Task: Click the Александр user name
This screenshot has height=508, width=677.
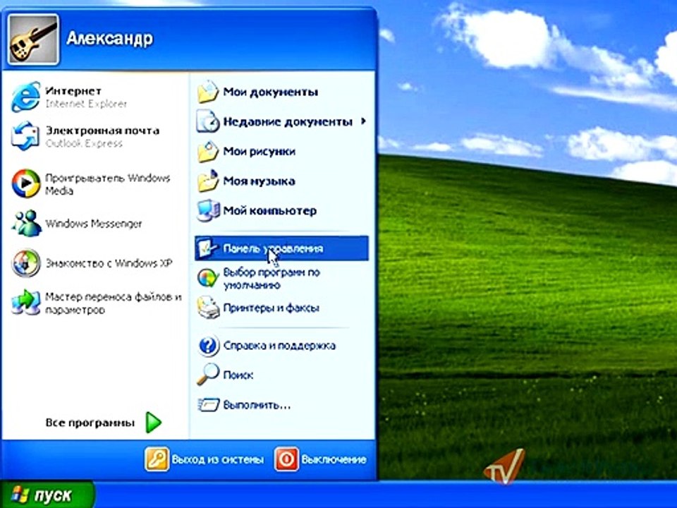Action: coord(110,38)
